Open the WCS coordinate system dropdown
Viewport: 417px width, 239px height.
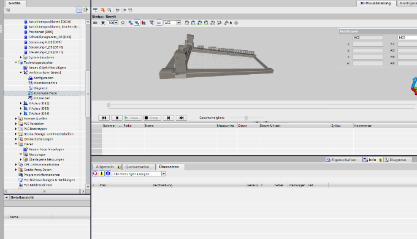tap(178, 23)
